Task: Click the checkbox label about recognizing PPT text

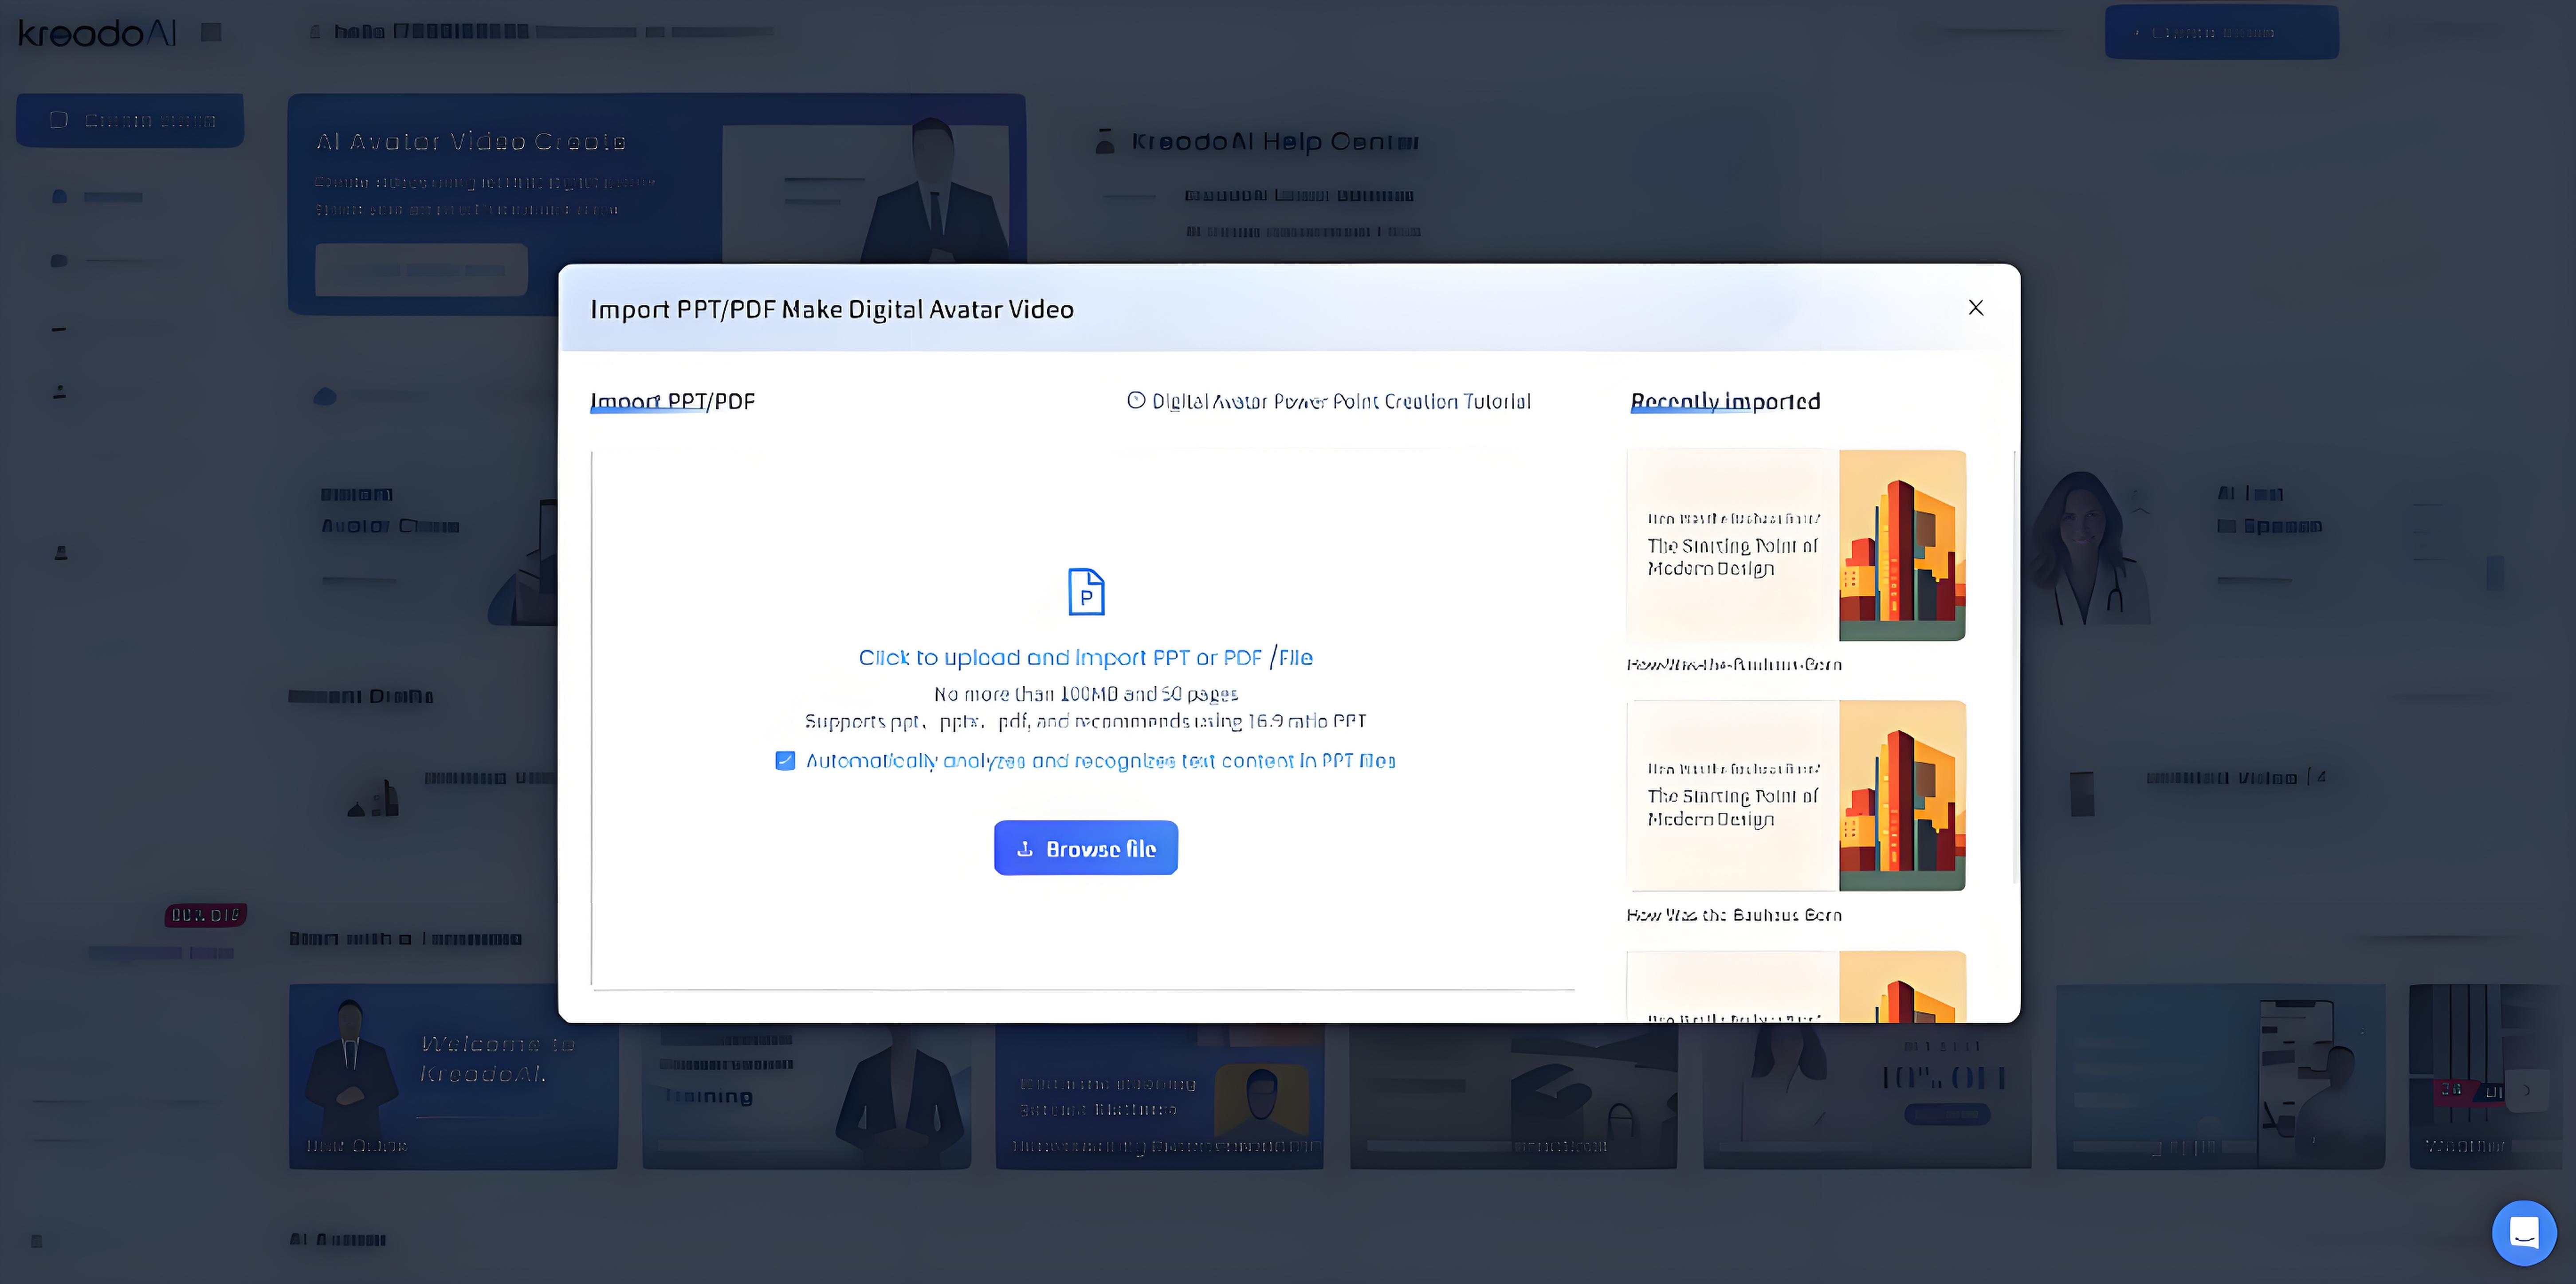Action: tap(1100, 761)
